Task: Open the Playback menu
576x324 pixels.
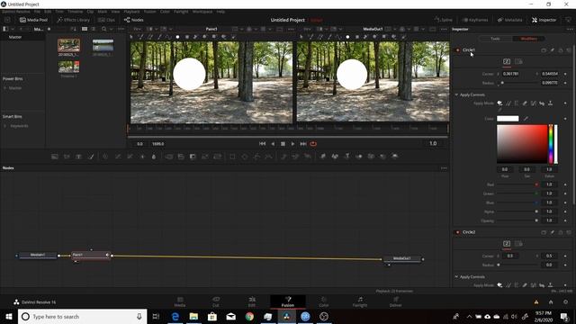Action: (x=131, y=12)
